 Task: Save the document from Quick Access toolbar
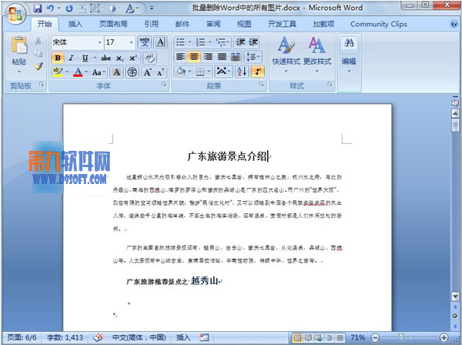38,8
